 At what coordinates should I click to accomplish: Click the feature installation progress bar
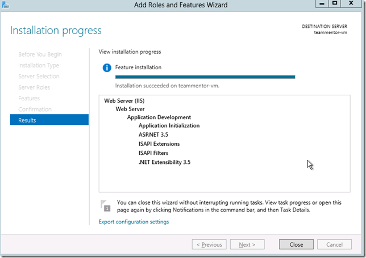click(x=205, y=77)
